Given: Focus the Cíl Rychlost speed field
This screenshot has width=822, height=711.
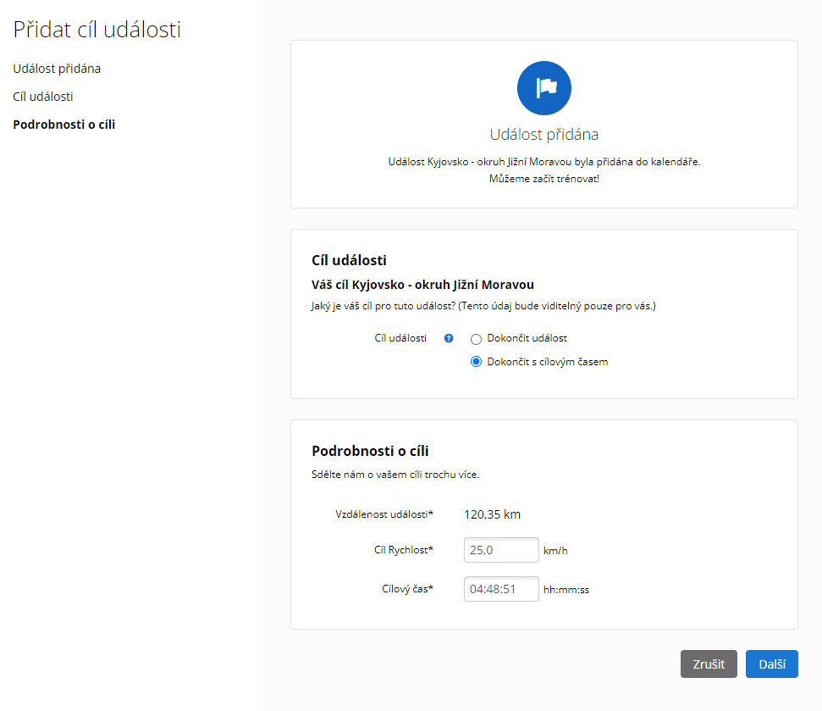Looking at the screenshot, I should tap(501, 550).
